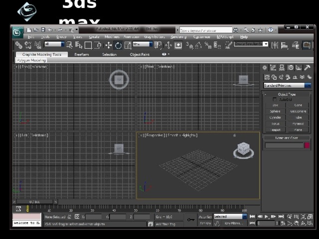
Task: Open the Utilities hammer panel tab
Action: pos(307,68)
